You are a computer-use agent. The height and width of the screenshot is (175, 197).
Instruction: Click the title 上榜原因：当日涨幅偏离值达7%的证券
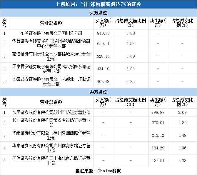[x=98, y=4]
